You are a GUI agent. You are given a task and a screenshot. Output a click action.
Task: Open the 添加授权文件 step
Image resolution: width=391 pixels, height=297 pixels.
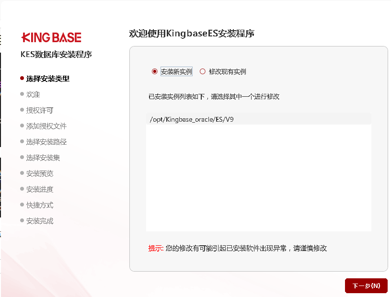[x=46, y=126]
